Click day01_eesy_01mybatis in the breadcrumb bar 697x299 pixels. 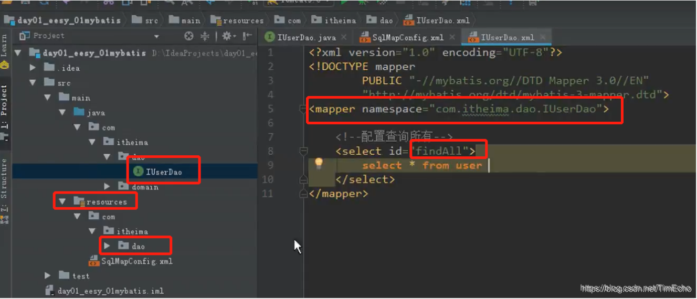[x=62, y=20]
